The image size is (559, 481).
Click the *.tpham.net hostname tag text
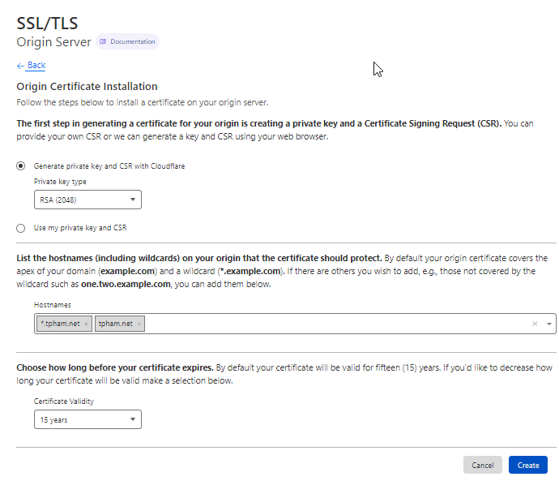pyautogui.click(x=60, y=324)
